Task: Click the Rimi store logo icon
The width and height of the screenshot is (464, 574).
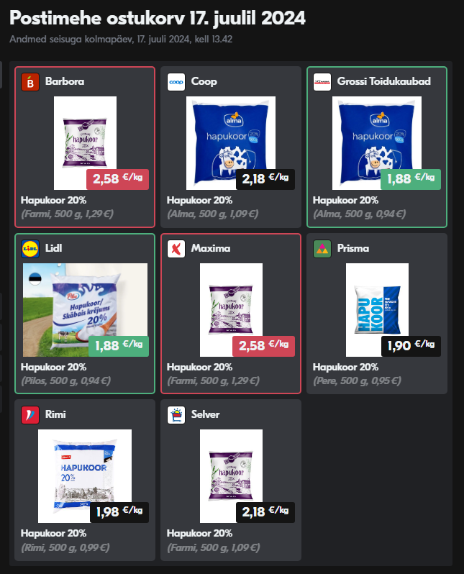Action: point(30,415)
